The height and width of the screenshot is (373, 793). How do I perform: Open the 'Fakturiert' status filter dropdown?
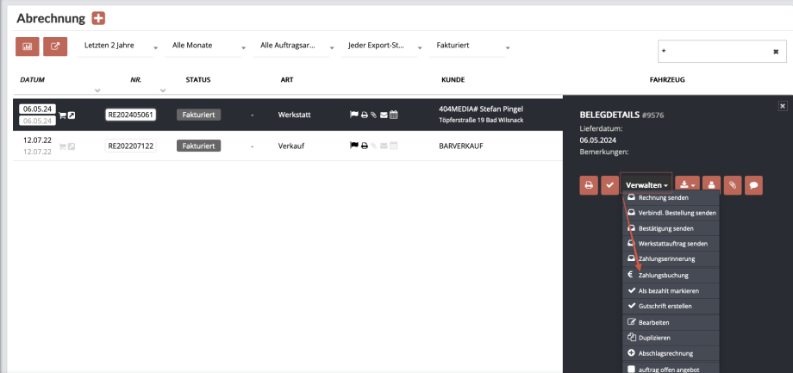(x=470, y=46)
